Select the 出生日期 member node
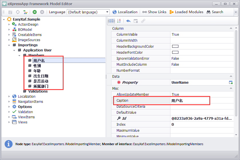The height and width of the screenshot is (160, 240). click(x=41, y=76)
